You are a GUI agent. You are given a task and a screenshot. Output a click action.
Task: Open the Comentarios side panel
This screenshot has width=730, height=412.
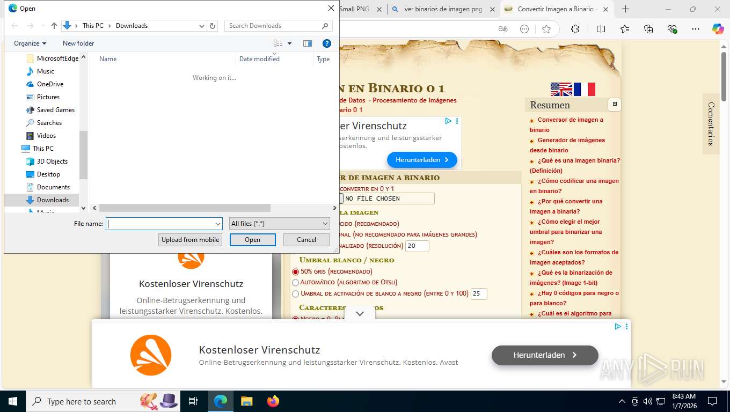pos(711,124)
